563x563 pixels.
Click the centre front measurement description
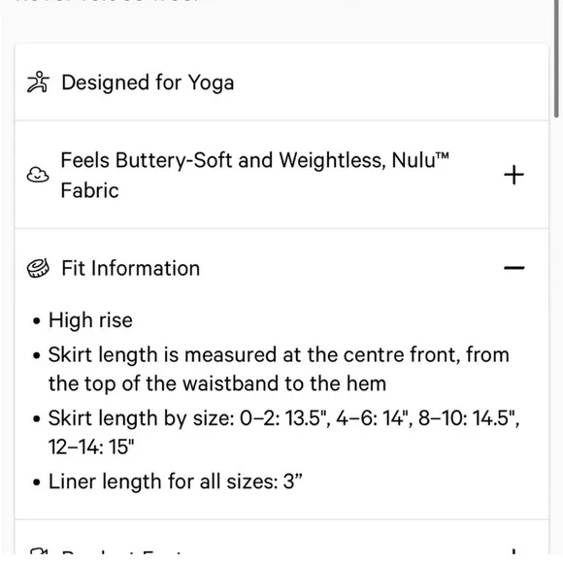tap(279, 369)
